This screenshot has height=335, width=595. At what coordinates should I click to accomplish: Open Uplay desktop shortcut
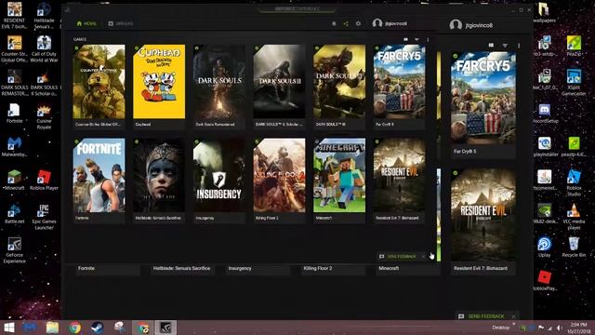pyautogui.click(x=544, y=247)
